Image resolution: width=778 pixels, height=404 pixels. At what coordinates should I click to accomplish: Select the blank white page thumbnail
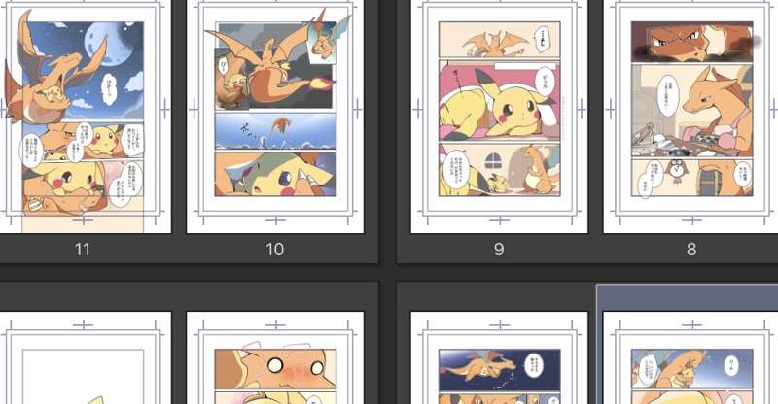pyautogui.click(x=85, y=358)
